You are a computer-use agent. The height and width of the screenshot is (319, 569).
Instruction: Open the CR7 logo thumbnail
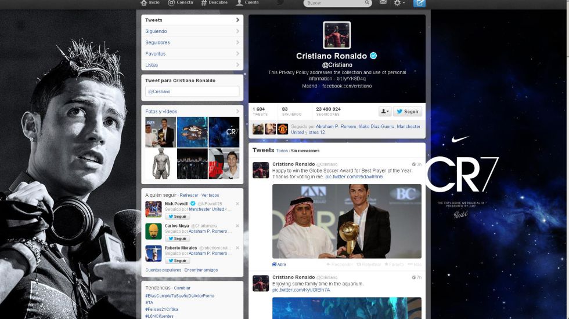coord(224,132)
